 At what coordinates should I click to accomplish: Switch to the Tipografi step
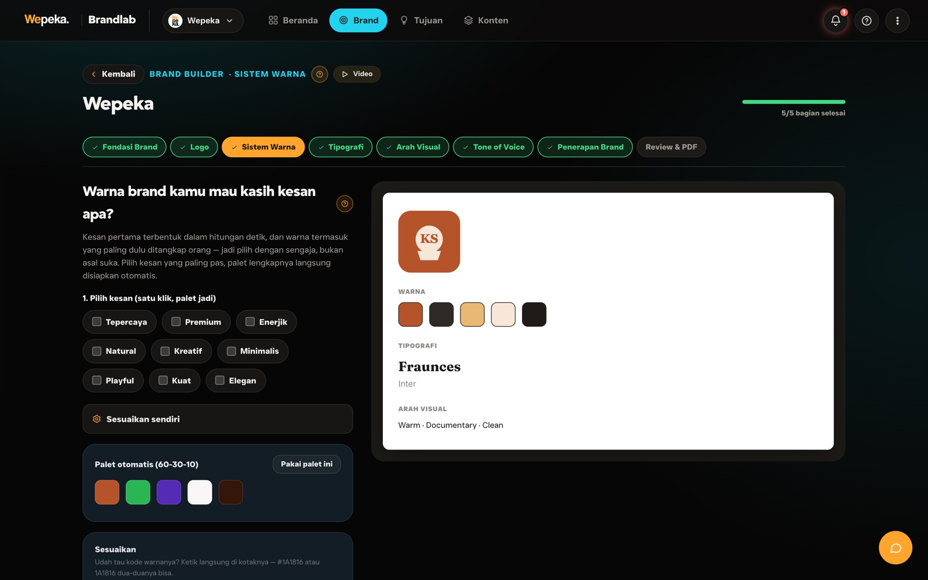[340, 147]
